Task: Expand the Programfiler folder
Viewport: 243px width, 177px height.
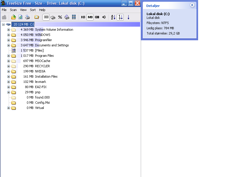Action: tap(8, 40)
